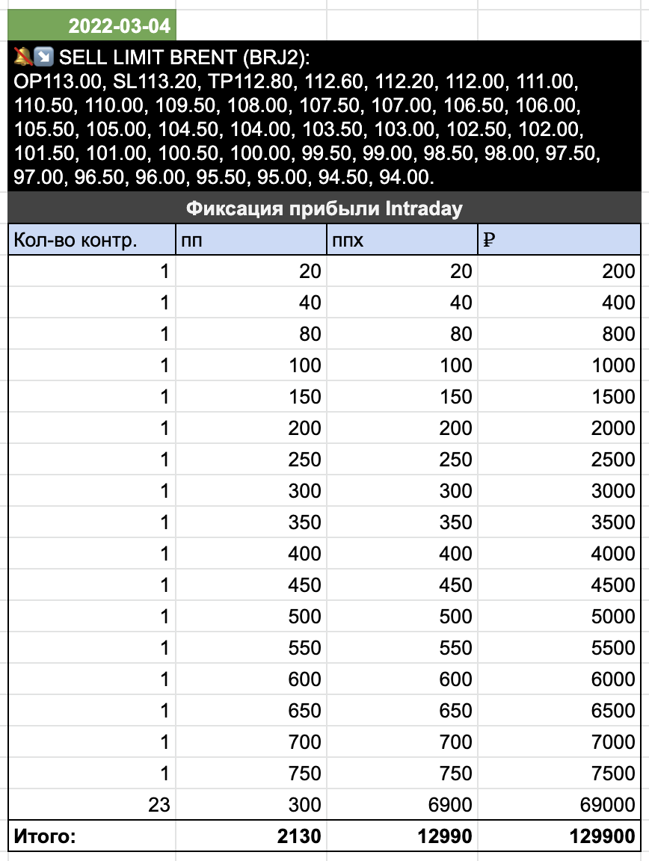The width and height of the screenshot is (649, 861).
Task: Select the ₽ cell with value 3500
Action: point(559,522)
